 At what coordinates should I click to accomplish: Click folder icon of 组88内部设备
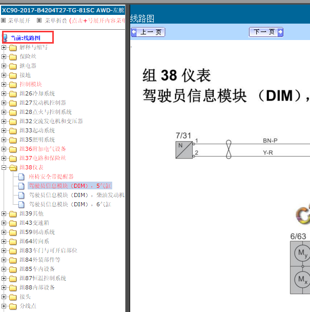(13, 288)
